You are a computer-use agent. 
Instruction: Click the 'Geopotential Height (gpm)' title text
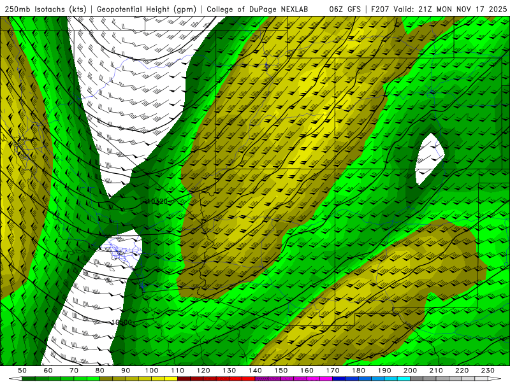point(147,9)
